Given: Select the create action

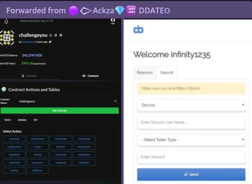Looking at the screenshot, I should coord(37,147).
